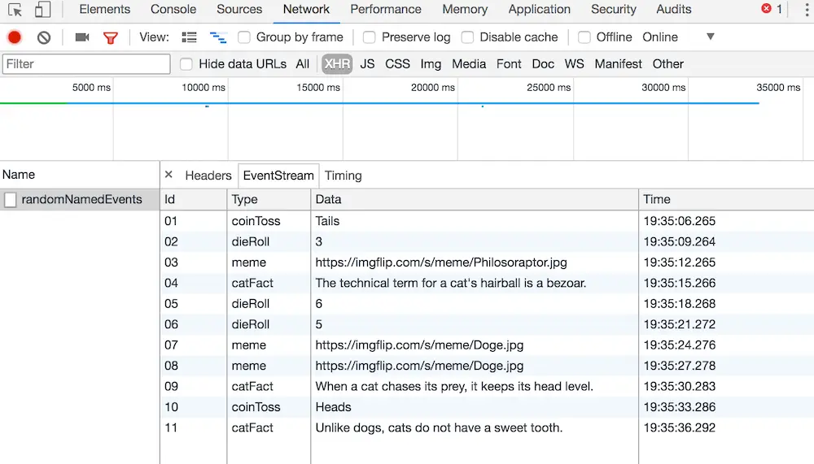Stop recording with the red record button

click(15, 37)
